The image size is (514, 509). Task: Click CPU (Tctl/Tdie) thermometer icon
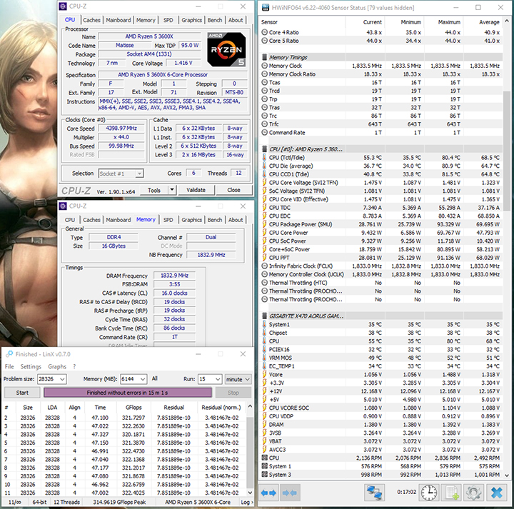pos(265,158)
